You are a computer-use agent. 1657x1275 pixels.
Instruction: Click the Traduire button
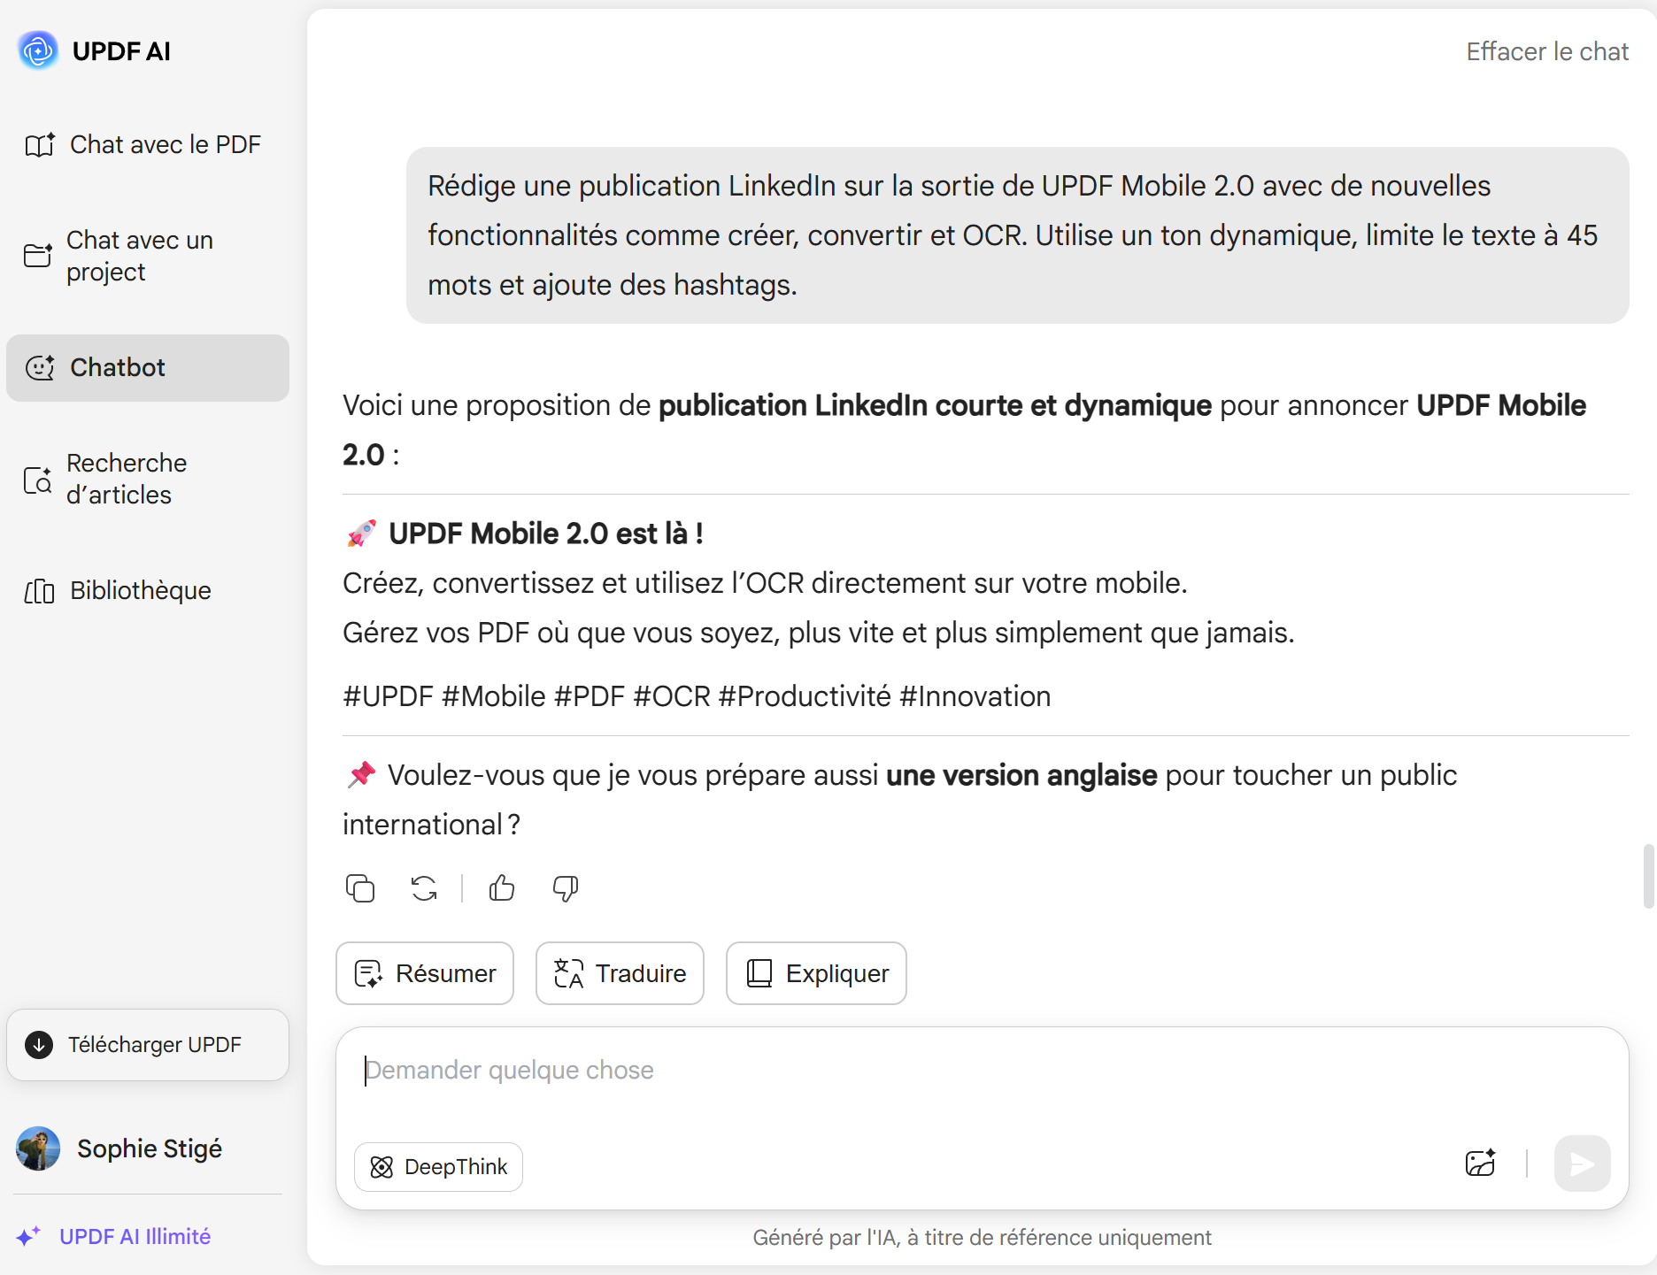(620, 973)
